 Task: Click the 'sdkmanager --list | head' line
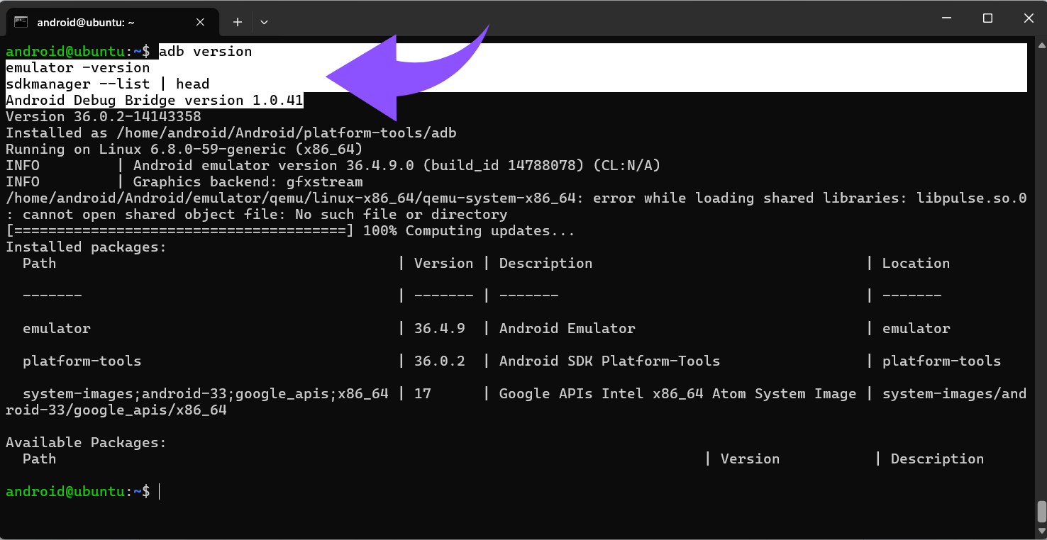tap(107, 84)
